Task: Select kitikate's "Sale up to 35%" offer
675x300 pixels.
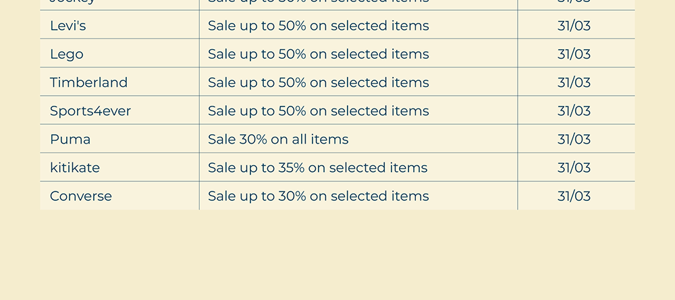Action: click(x=317, y=167)
